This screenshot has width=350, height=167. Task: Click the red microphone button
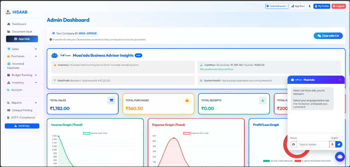[x=332, y=144]
